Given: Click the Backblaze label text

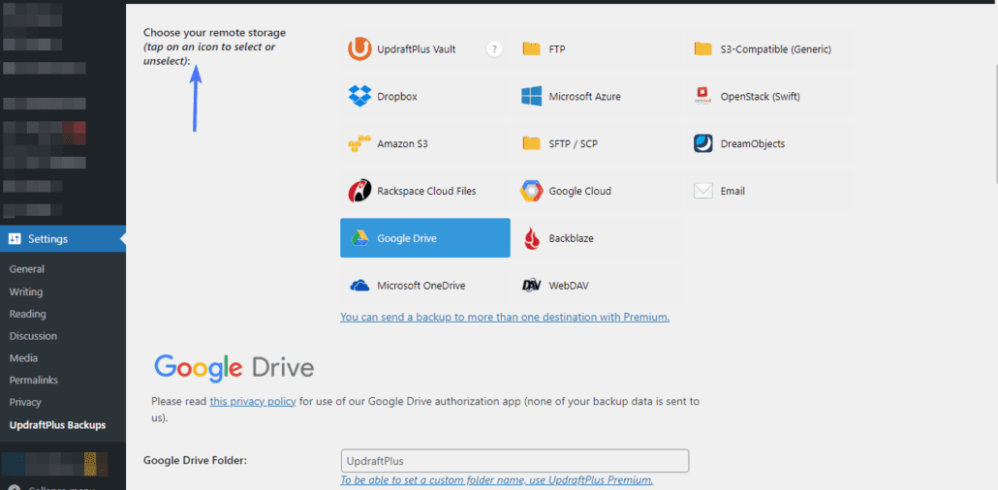Looking at the screenshot, I should click(571, 238).
